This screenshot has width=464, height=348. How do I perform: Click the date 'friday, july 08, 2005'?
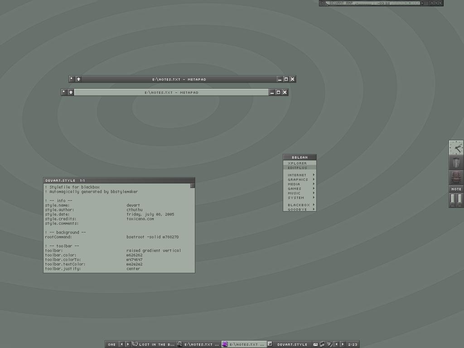coord(150,214)
